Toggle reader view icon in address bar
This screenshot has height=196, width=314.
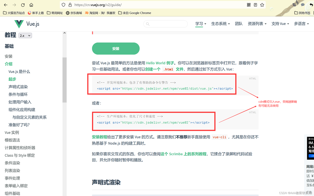coord(255,5)
